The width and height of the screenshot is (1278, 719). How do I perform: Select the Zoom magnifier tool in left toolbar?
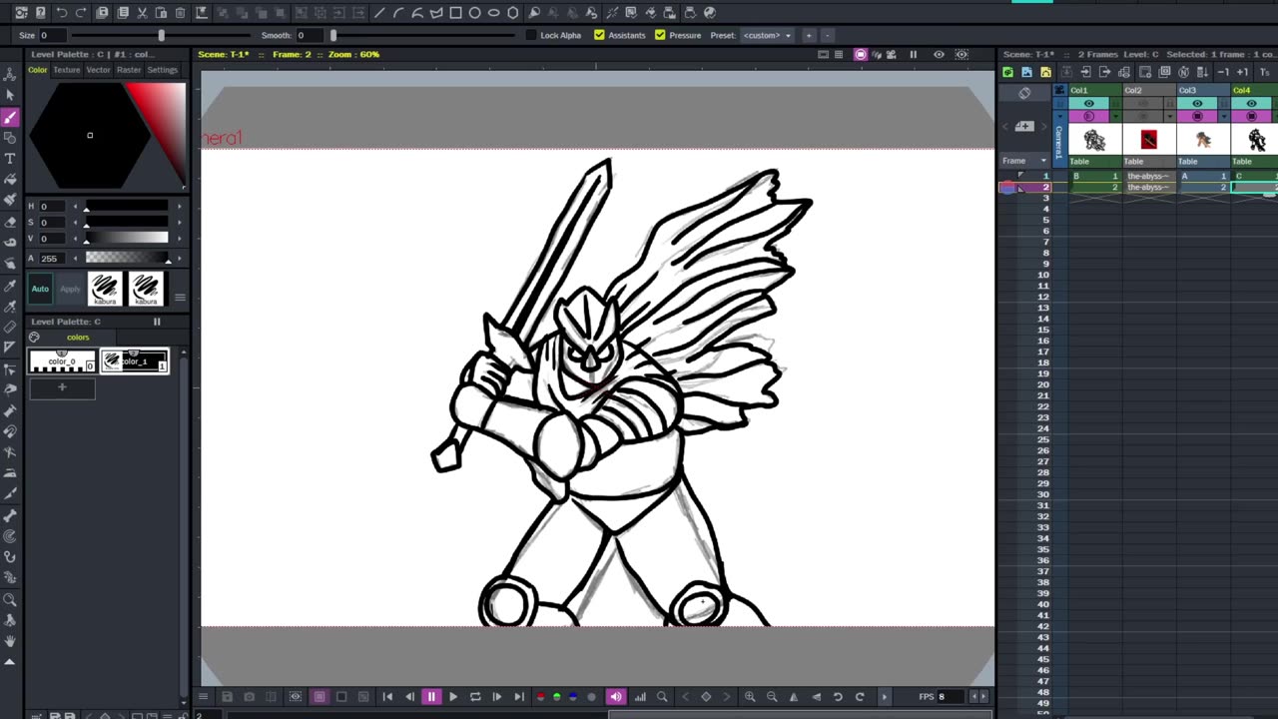coord(10,599)
